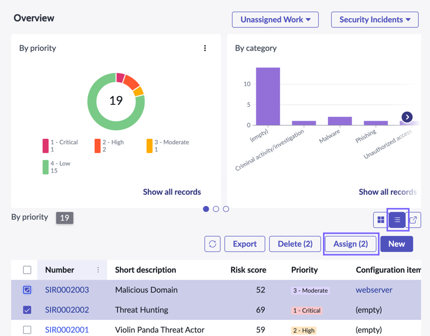The image size is (430, 336).
Task: Go to second carousel page dot
Action: coord(216,209)
